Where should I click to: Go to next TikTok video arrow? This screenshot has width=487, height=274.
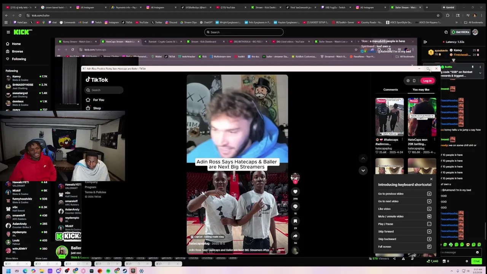click(363, 170)
